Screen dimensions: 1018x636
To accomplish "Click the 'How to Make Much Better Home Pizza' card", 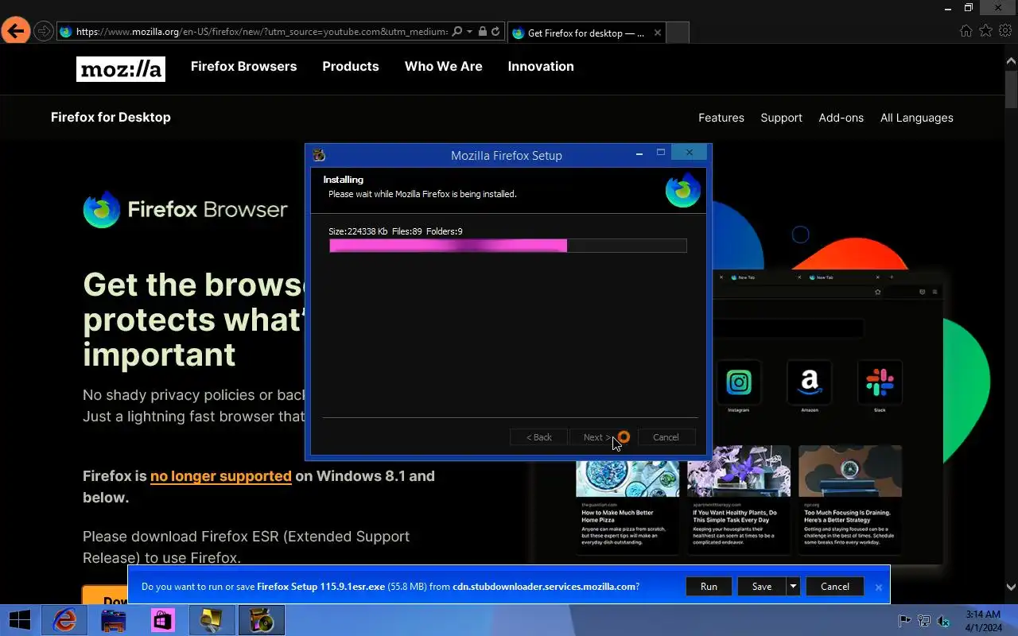I will click(628, 499).
